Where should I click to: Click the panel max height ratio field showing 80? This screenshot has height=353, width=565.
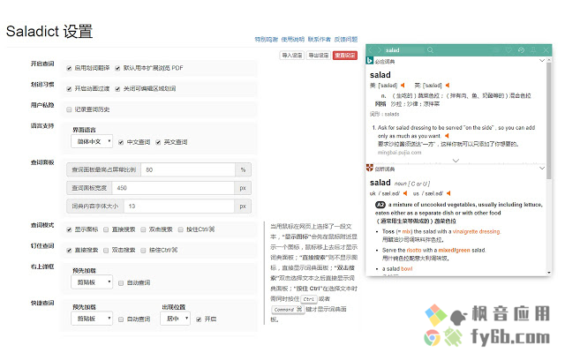coord(188,169)
